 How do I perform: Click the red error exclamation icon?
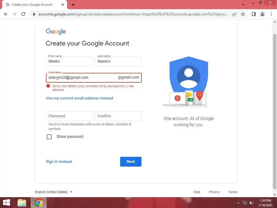[x=48, y=86]
